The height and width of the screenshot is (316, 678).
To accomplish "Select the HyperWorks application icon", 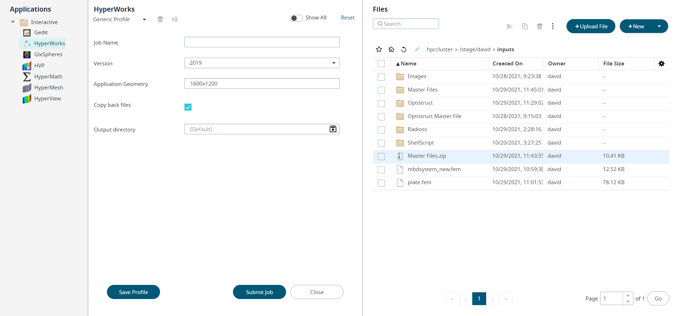I will (x=27, y=43).
